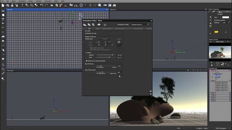Image resolution: width=232 pixels, height=130 pixels.
Task: Switch to the Clouds tab in Atmosphere Editor
Action: point(113,29)
